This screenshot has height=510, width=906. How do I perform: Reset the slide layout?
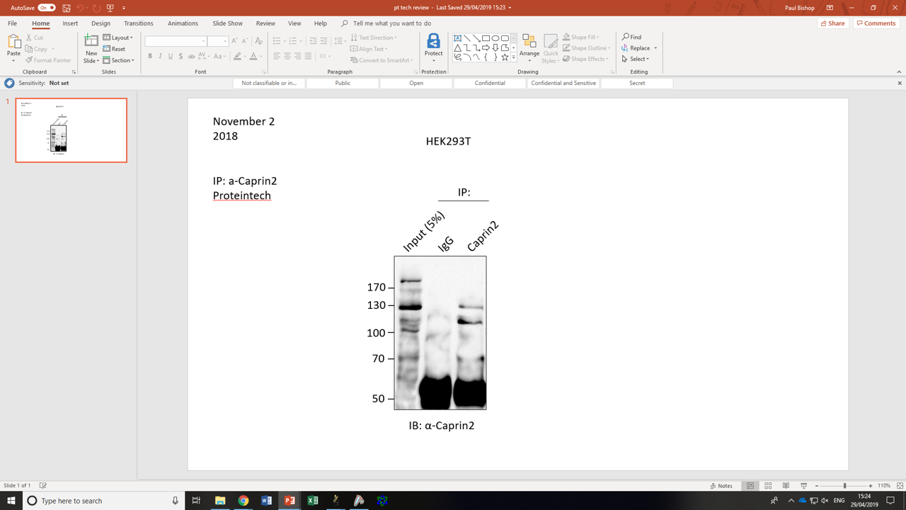coord(114,49)
